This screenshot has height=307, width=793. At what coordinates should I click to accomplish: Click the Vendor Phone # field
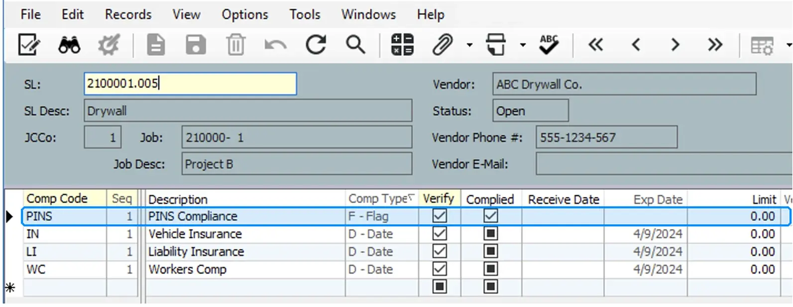[x=606, y=137]
